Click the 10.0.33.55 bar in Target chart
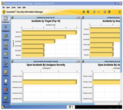The image size is (123, 110). [x=38, y=41]
